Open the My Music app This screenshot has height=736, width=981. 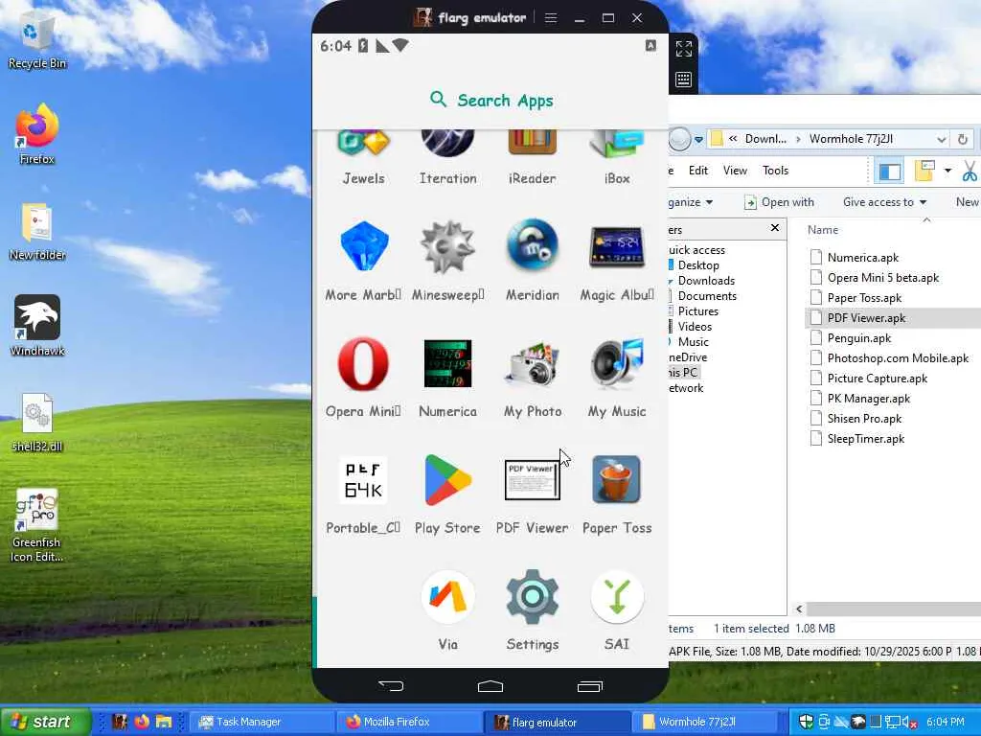click(x=617, y=377)
